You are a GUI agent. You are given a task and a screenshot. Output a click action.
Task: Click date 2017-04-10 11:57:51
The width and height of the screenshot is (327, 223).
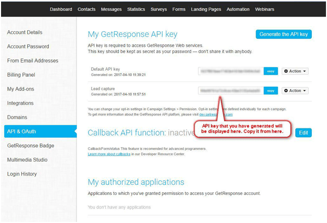coord(130,94)
